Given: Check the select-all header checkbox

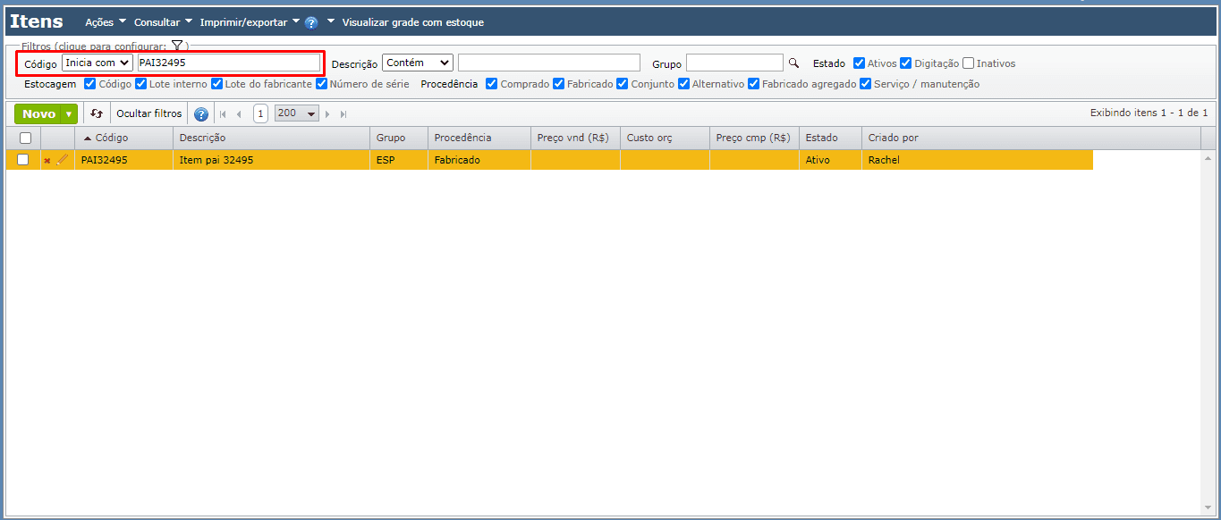Looking at the screenshot, I should click(25, 138).
